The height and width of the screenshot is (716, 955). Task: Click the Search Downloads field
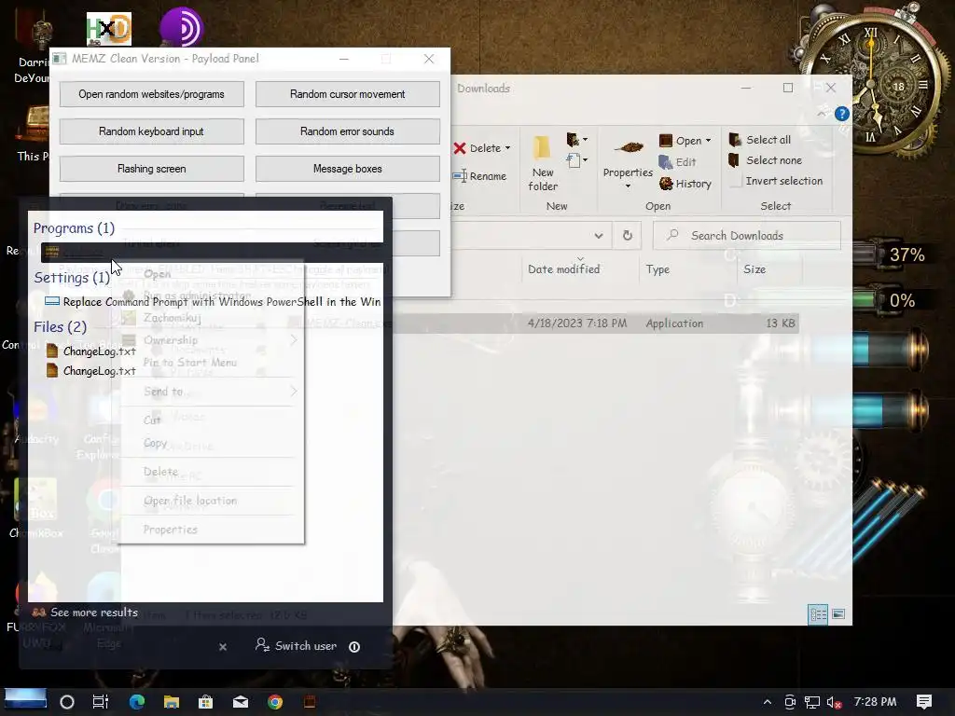[x=747, y=236]
